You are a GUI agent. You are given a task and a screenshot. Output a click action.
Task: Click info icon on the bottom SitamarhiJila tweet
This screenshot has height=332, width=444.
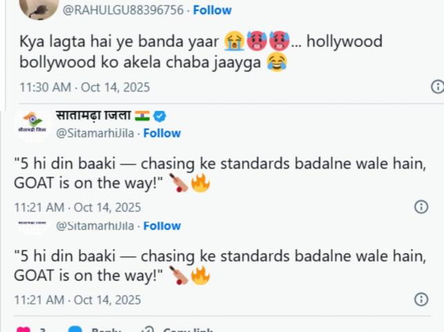coord(421,299)
